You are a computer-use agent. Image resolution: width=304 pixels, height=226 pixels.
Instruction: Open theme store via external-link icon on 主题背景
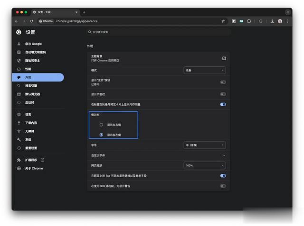(224, 58)
